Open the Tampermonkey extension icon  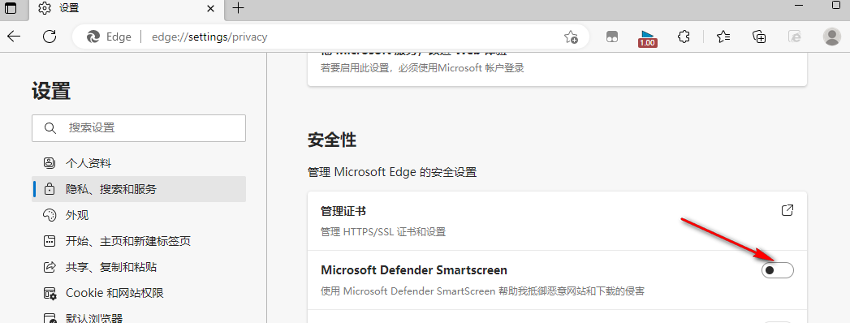click(x=612, y=37)
